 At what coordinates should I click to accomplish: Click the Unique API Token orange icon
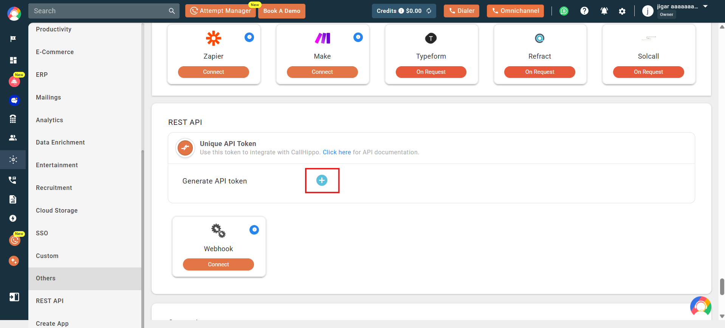point(185,148)
